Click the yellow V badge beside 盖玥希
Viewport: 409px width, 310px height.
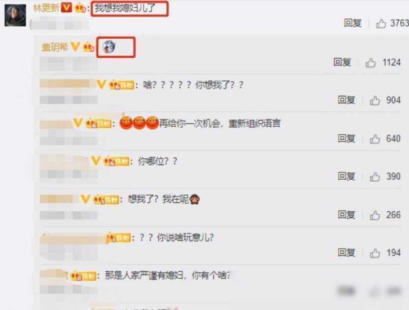point(76,47)
